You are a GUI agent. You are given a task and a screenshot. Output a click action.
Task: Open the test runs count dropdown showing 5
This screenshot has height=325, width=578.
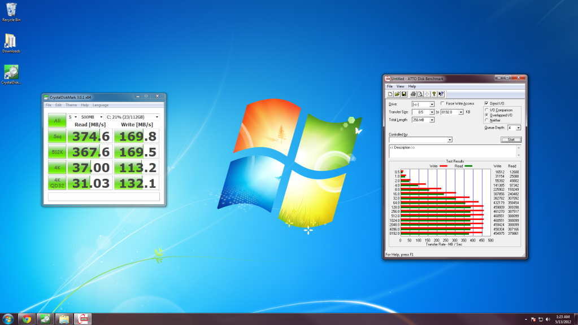(73, 117)
